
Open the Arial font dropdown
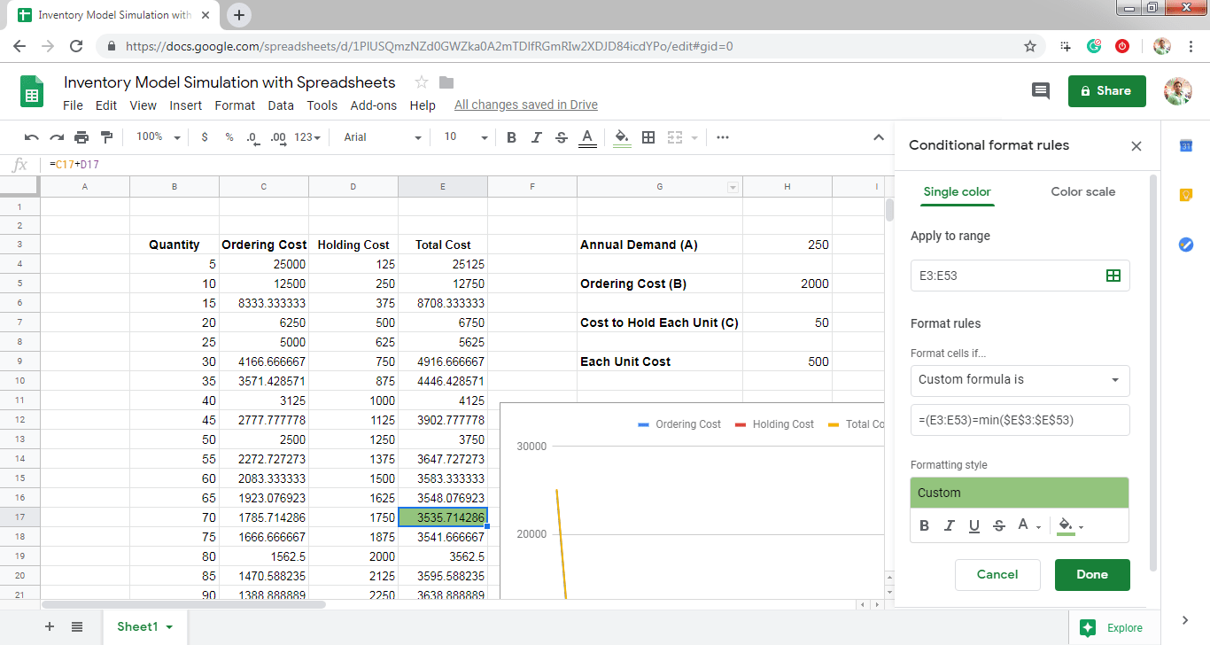[x=383, y=137]
